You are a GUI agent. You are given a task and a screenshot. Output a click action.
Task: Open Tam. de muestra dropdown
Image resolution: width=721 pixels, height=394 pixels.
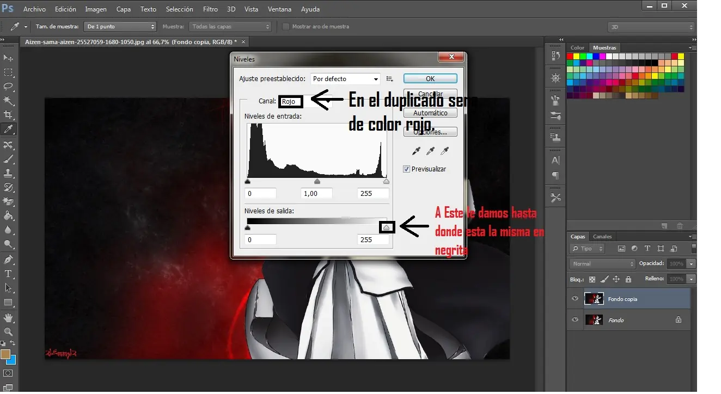(x=120, y=27)
